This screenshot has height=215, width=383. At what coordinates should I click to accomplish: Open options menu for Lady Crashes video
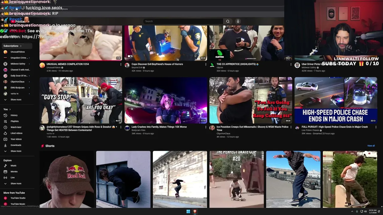pyautogui.click(x=206, y=127)
